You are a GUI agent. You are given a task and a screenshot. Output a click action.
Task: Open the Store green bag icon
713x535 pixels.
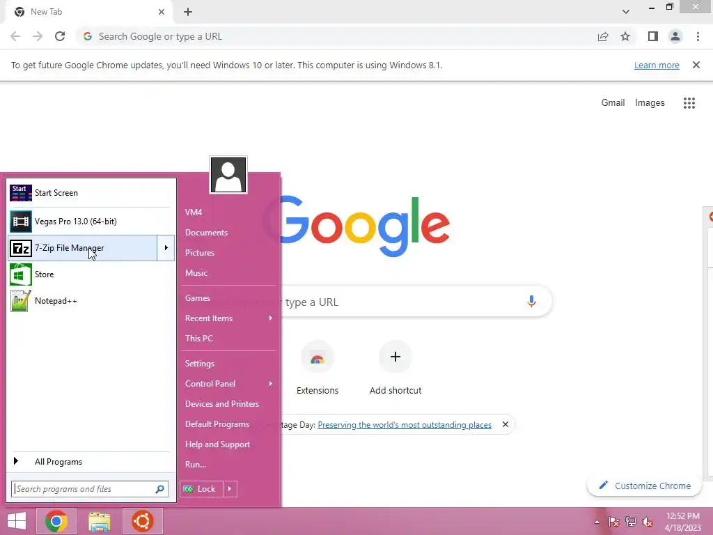(21, 274)
